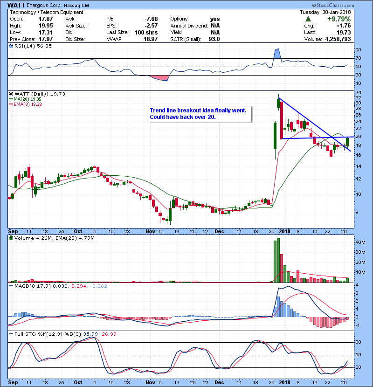Viewport: 373px width, 387px height.
Task: Click the green up-triangle change indicator
Action: point(308,19)
